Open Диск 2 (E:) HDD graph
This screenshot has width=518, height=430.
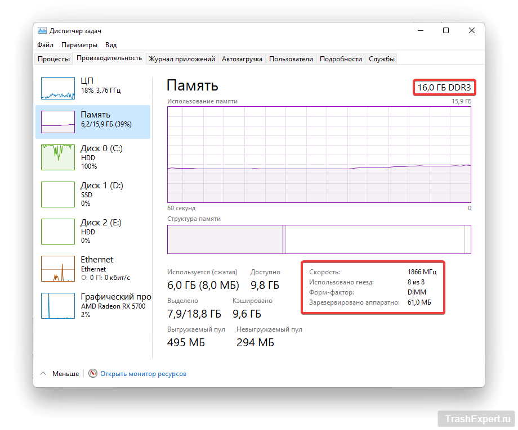coord(58,231)
